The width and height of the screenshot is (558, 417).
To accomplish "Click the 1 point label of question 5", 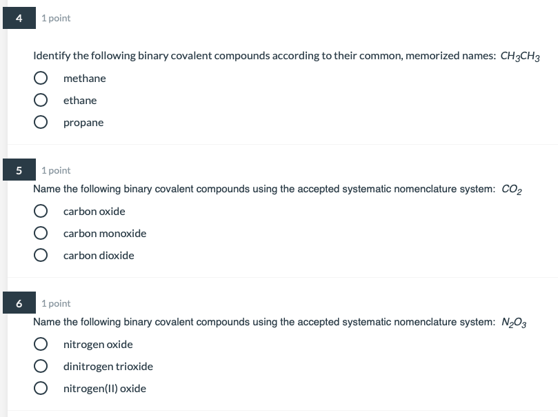I will (x=56, y=171).
